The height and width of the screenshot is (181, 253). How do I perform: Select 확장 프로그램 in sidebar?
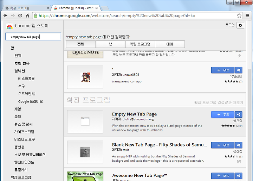click(x=21, y=177)
